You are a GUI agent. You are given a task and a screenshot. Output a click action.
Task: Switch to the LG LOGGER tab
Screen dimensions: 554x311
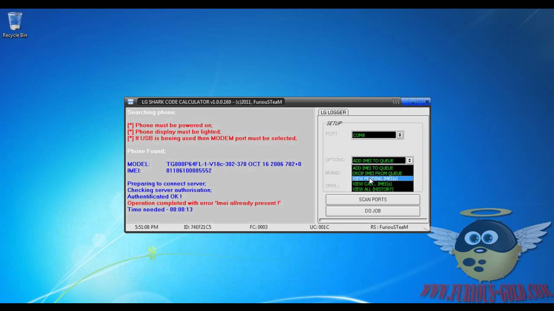click(x=333, y=112)
